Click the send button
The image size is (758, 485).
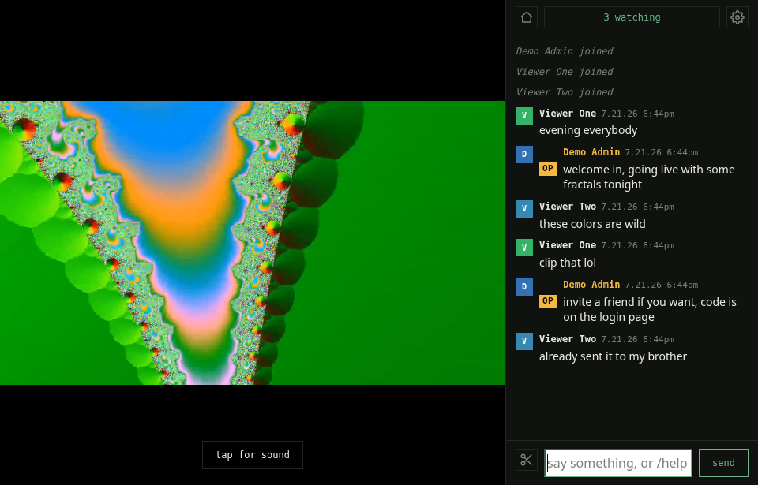click(723, 463)
